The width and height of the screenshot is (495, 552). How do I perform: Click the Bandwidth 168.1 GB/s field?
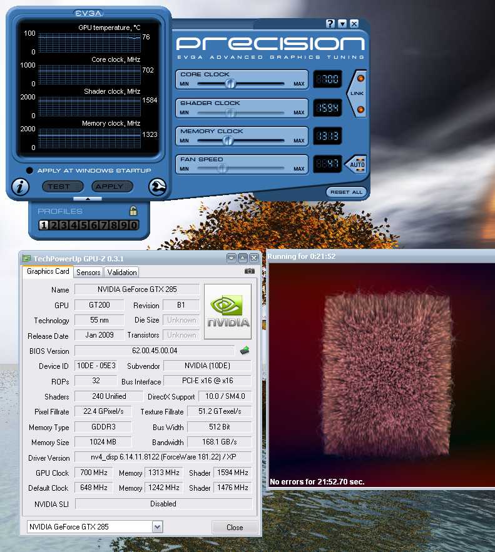(x=220, y=442)
